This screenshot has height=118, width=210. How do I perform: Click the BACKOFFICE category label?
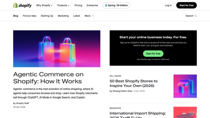[115, 108]
